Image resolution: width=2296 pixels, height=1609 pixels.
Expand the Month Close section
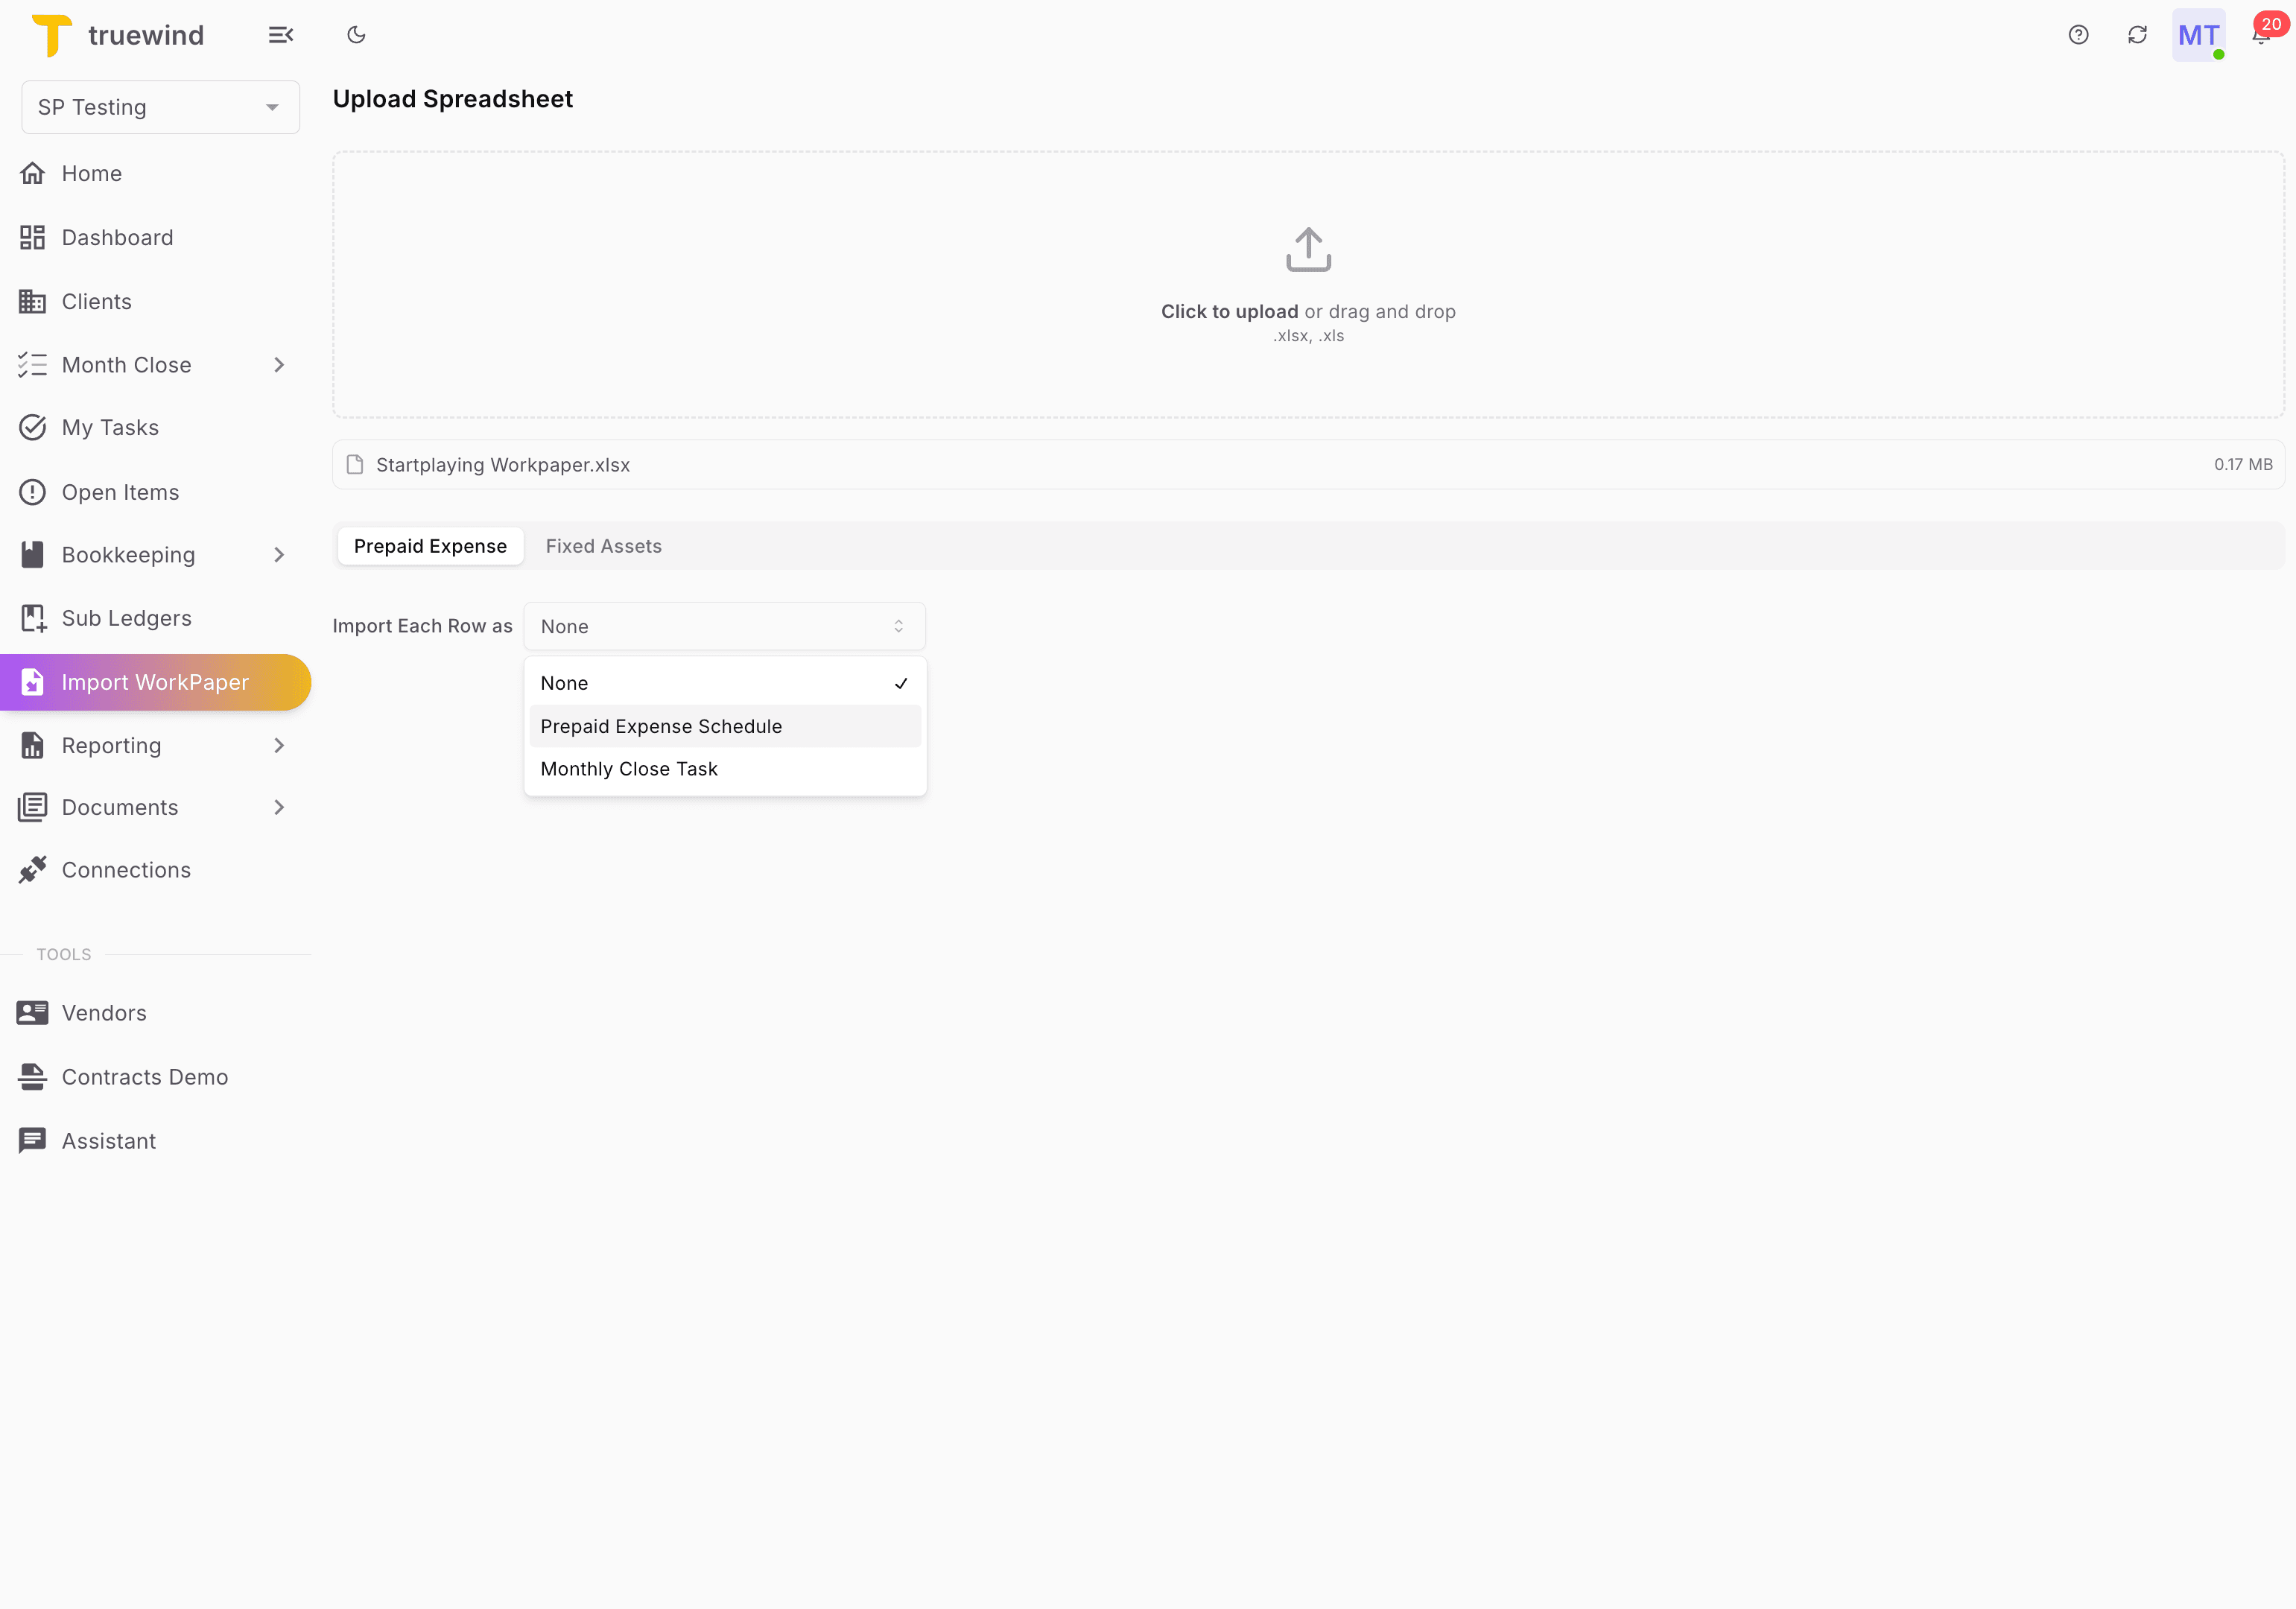tap(278, 364)
